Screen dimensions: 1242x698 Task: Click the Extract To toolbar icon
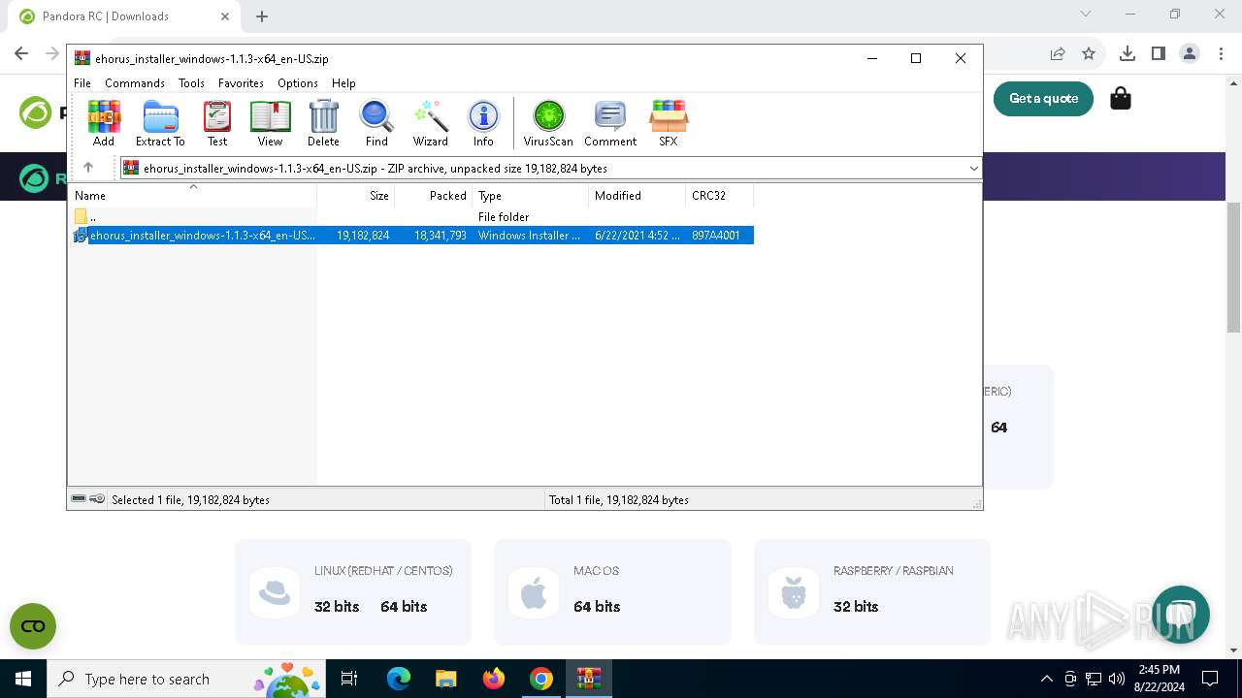click(x=160, y=123)
